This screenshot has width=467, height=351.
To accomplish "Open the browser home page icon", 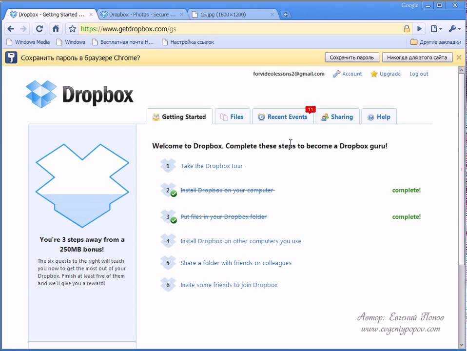I will (x=56, y=29).
